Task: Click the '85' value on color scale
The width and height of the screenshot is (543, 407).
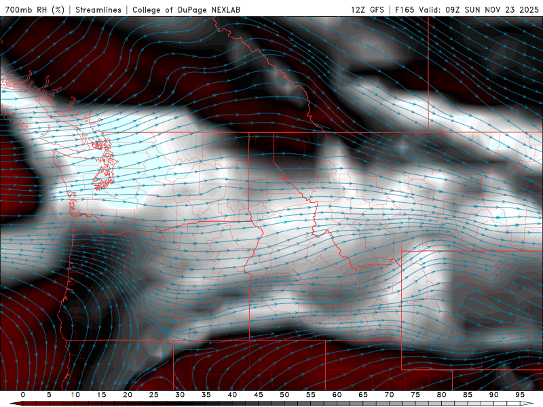Action: click(468, 395)
